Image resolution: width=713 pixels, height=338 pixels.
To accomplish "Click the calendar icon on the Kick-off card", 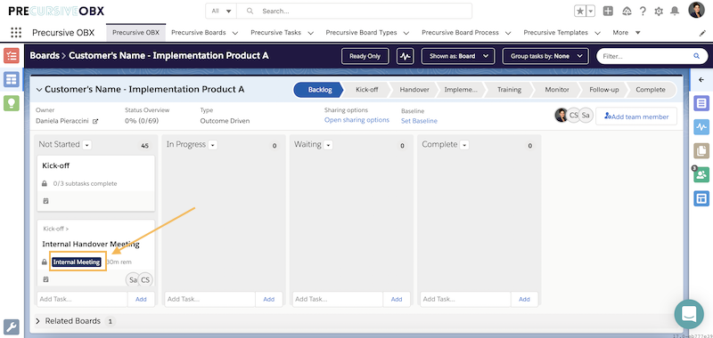I will [x=45, y=201].
